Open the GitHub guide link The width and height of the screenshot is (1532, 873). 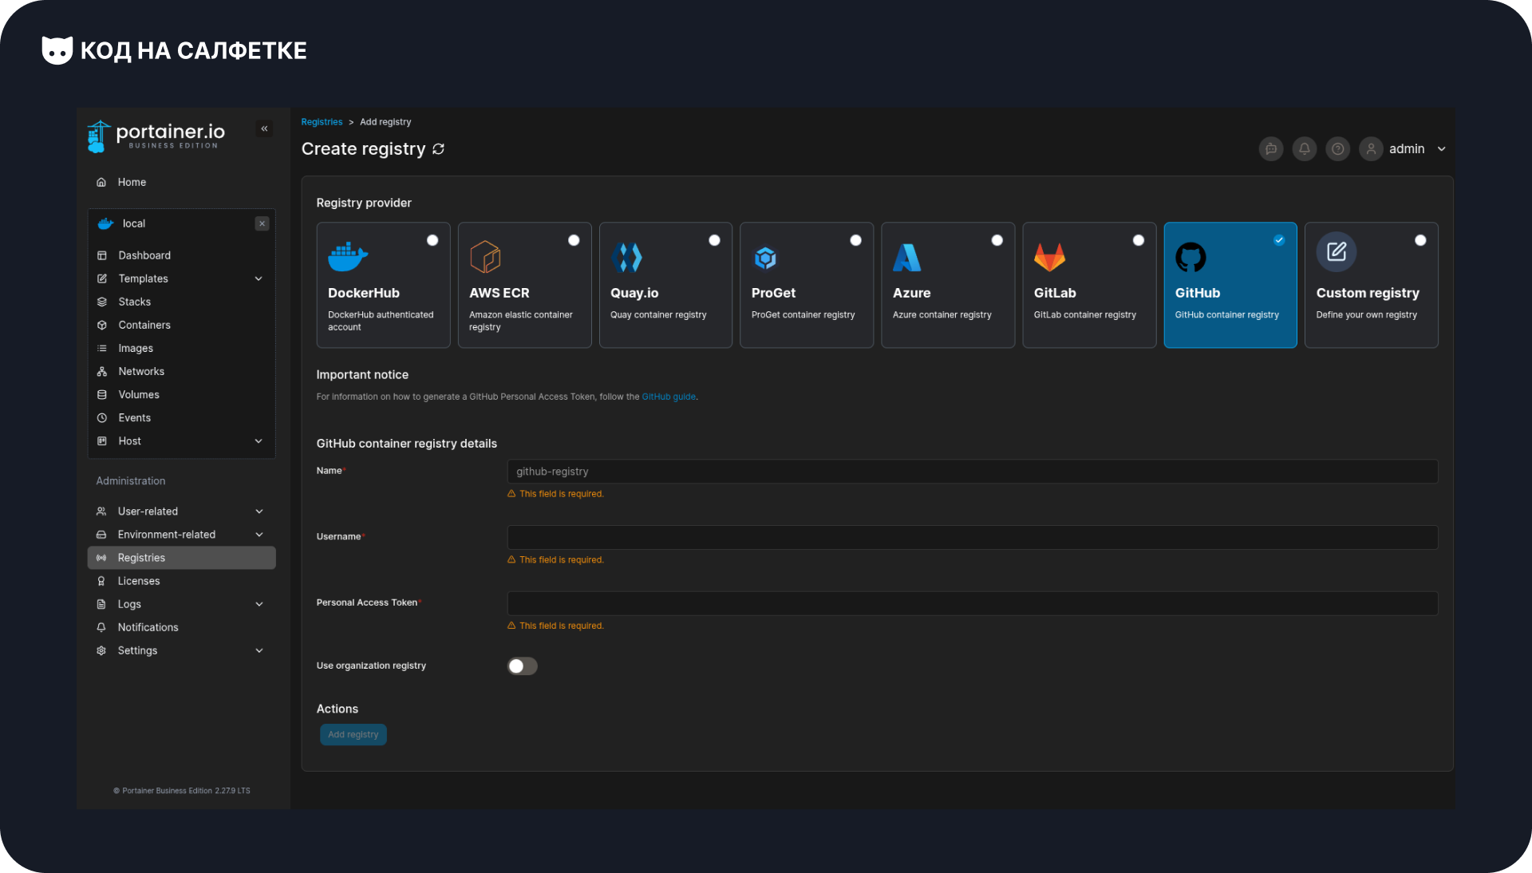tap(669, 397)
